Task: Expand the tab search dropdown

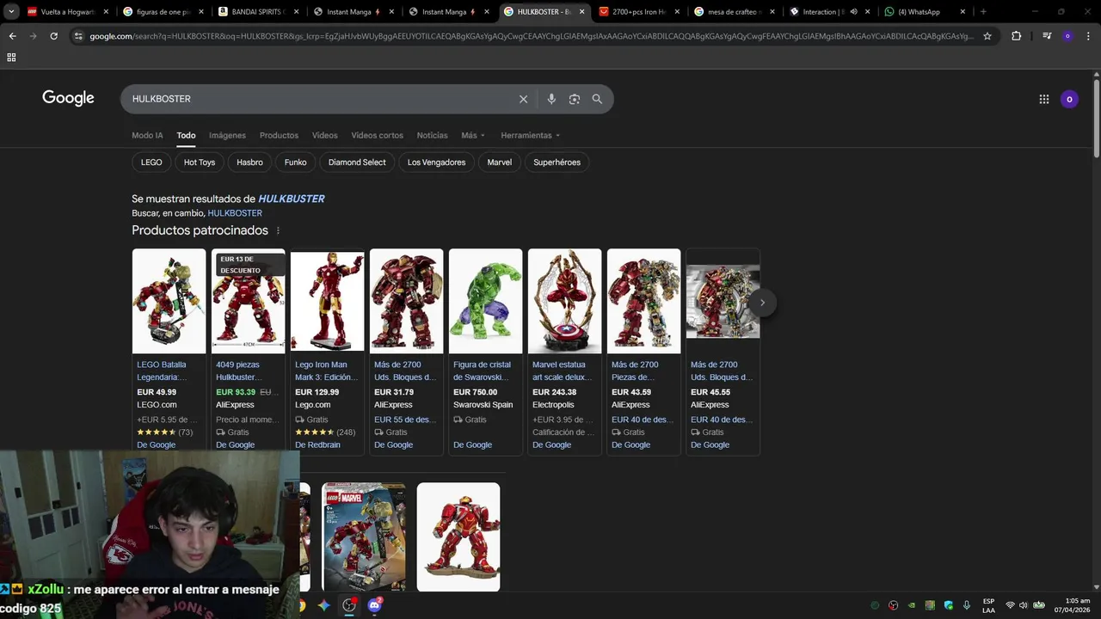Action: coord(11,12)
